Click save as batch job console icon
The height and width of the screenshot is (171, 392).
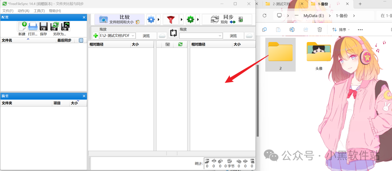tap(65, 26)
